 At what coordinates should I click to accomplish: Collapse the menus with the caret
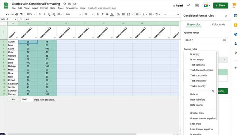click(178, 14)
